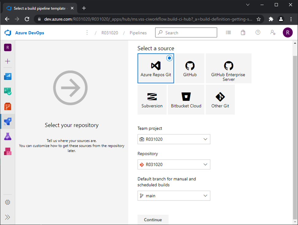
Task: Open the Chrome three-dot menu
Action: 291,19
